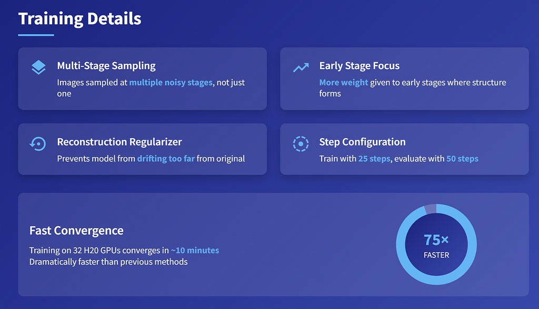This screenshot has width=539, height=309.
Task: Click the circular restore arrow icon
Action: [x=38, y=143]
